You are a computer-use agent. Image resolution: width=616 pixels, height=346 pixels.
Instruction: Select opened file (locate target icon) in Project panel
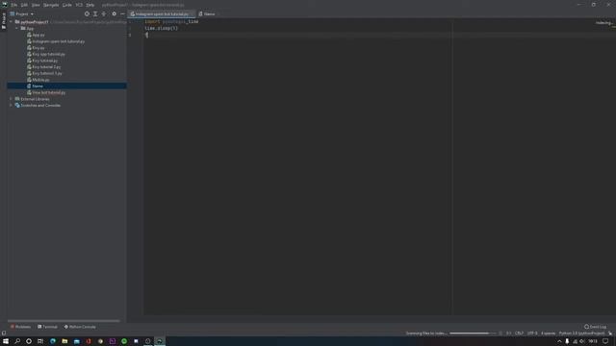pos(87,13)
